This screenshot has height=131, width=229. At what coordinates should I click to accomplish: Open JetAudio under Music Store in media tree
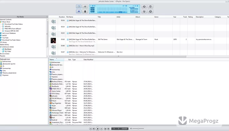7,26
